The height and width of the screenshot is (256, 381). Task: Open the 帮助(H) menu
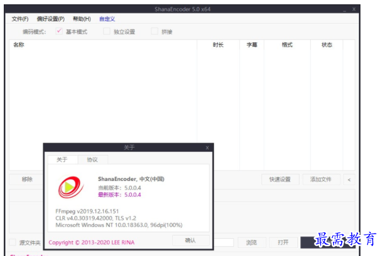(82, 19)
